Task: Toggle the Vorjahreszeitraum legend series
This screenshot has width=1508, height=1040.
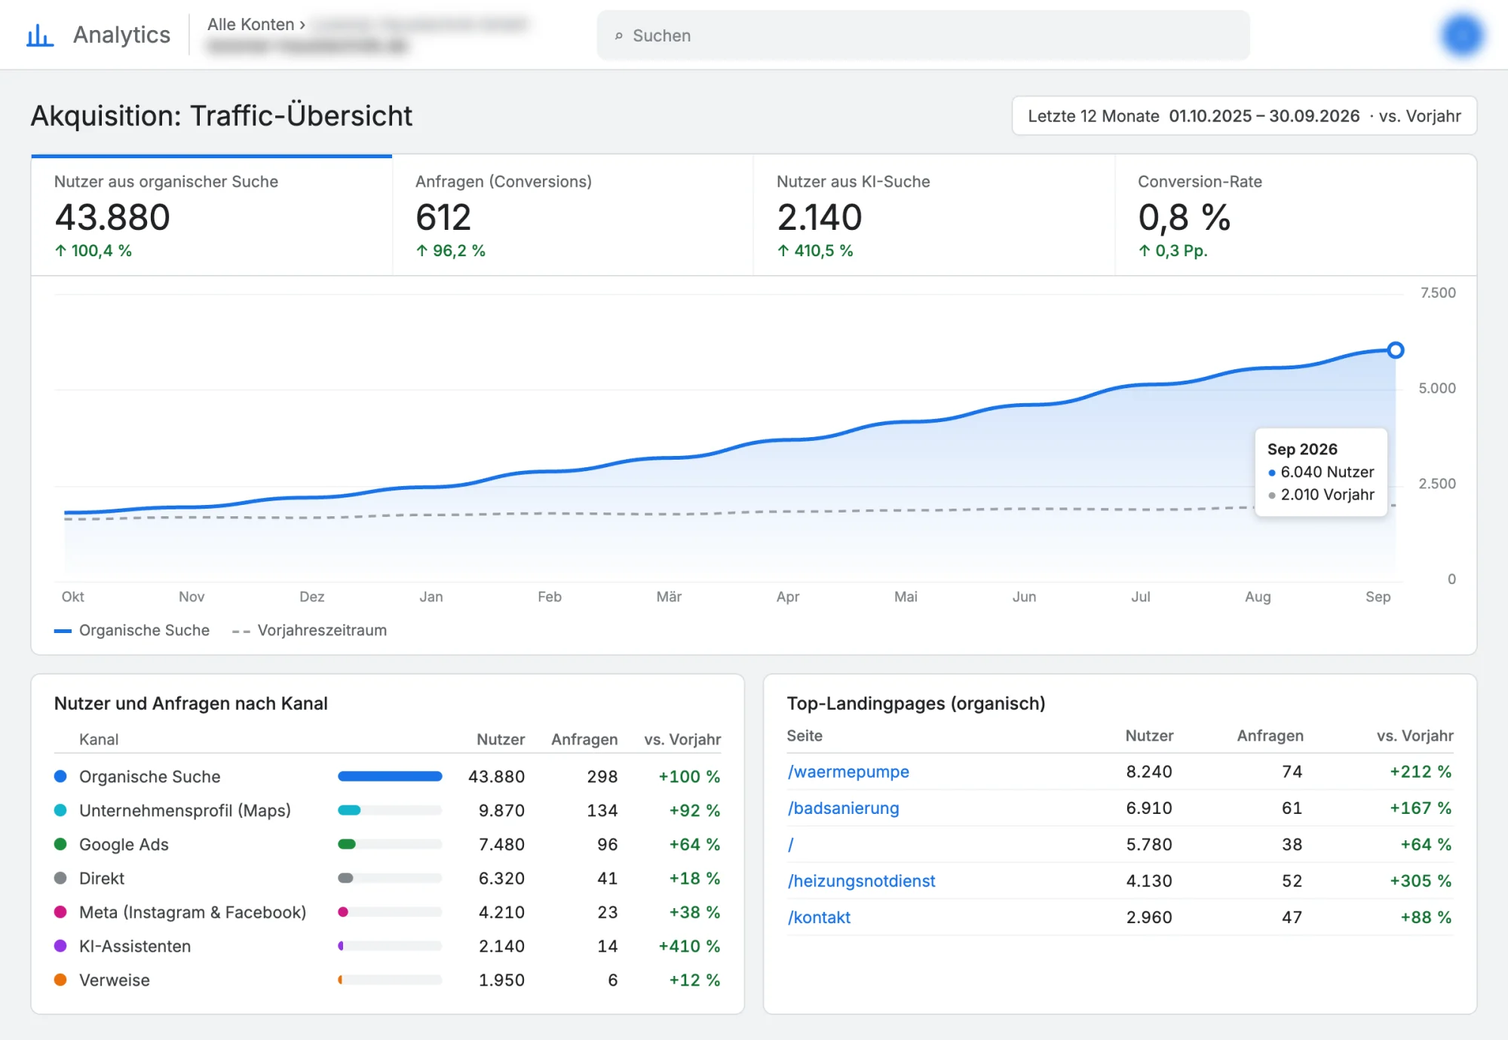Action: click(309, 630)
